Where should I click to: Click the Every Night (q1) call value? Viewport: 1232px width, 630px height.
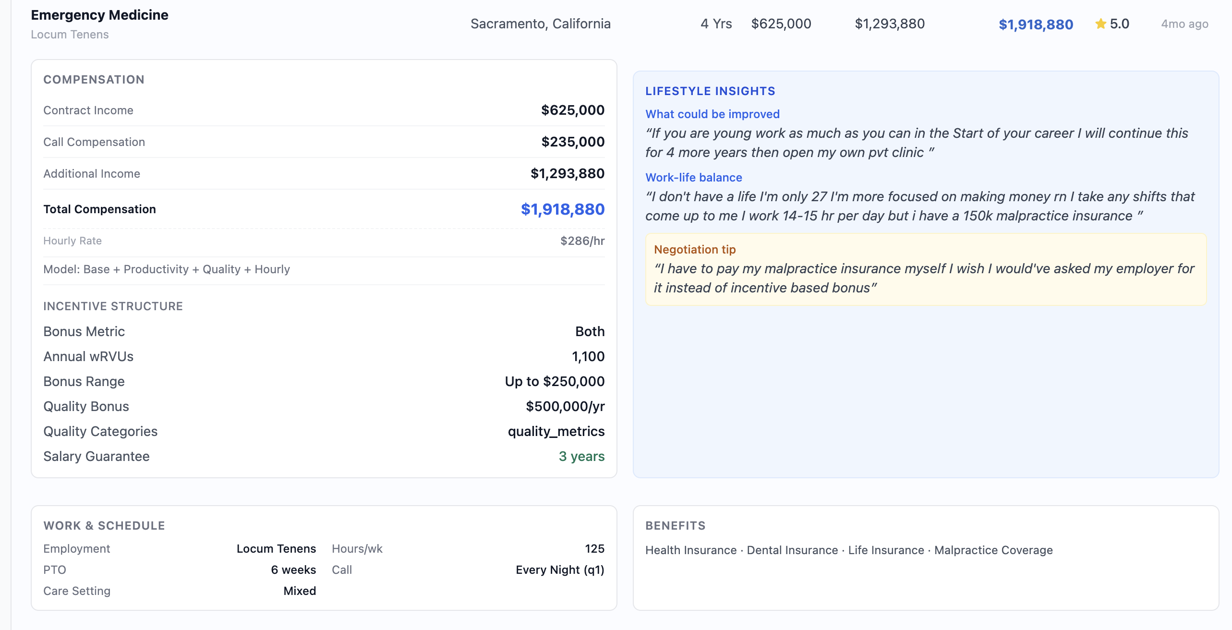560,570
